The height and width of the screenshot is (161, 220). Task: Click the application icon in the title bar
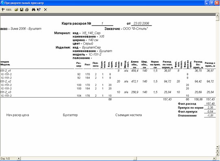(2, 3)
